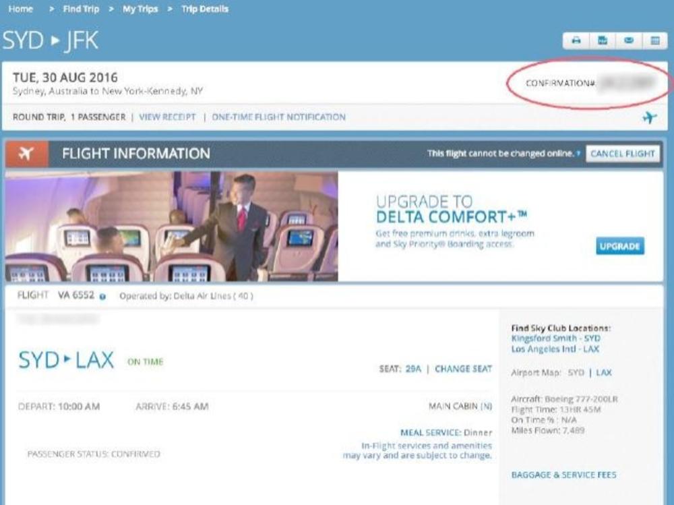This screenshot has width=674, height=505.
Task: Open the View Receipt link
Action: tap(167, 117)
